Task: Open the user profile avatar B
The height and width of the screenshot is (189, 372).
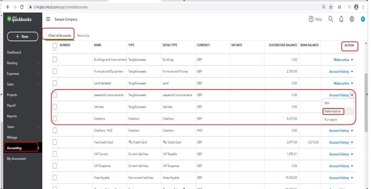Action: [x=363, y=19]
